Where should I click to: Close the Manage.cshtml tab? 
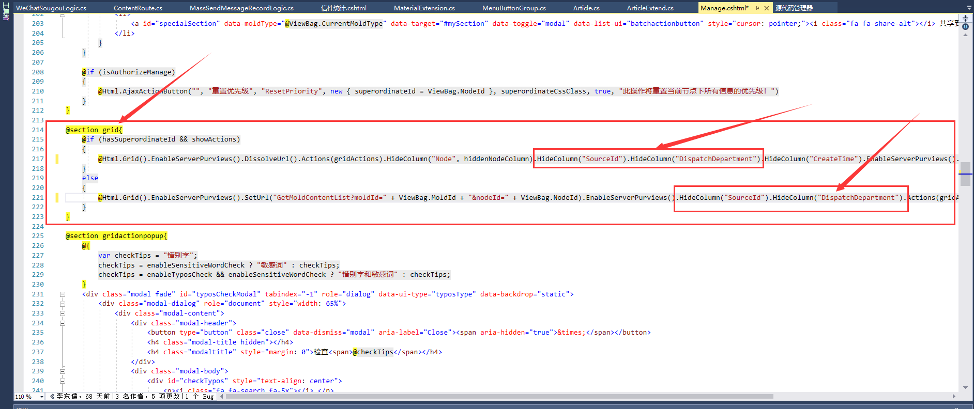(767, 8)
